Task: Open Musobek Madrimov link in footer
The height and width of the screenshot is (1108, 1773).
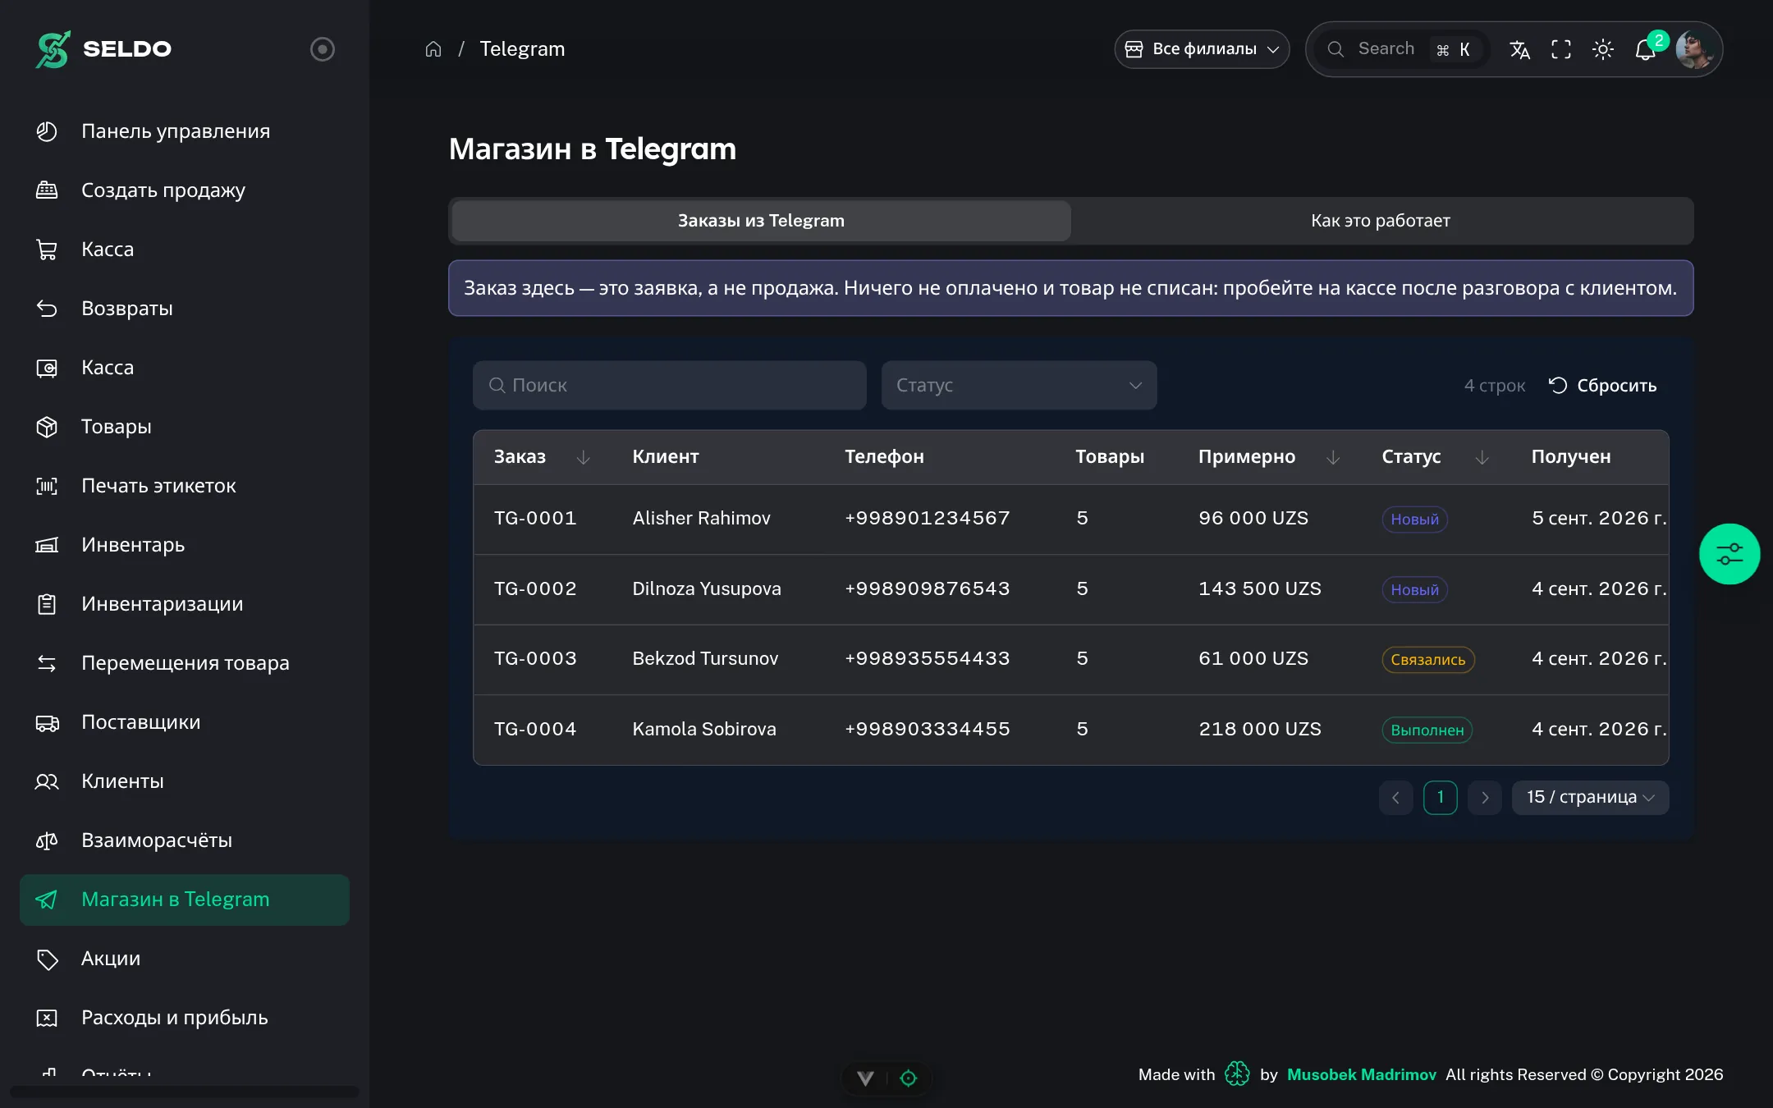Action: click(x=1362, y=1075)
